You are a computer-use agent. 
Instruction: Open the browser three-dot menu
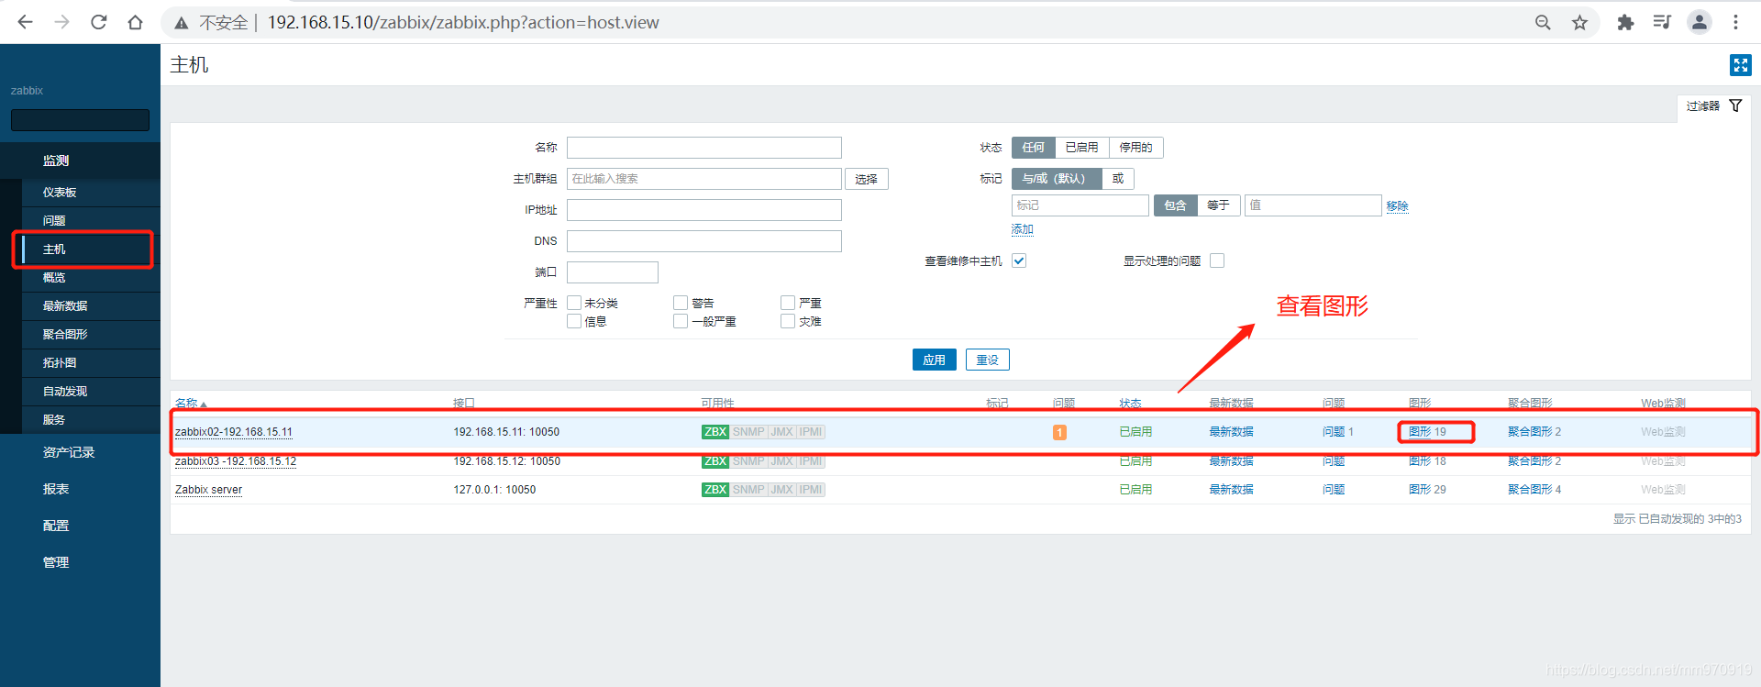tap(1735, 22)
